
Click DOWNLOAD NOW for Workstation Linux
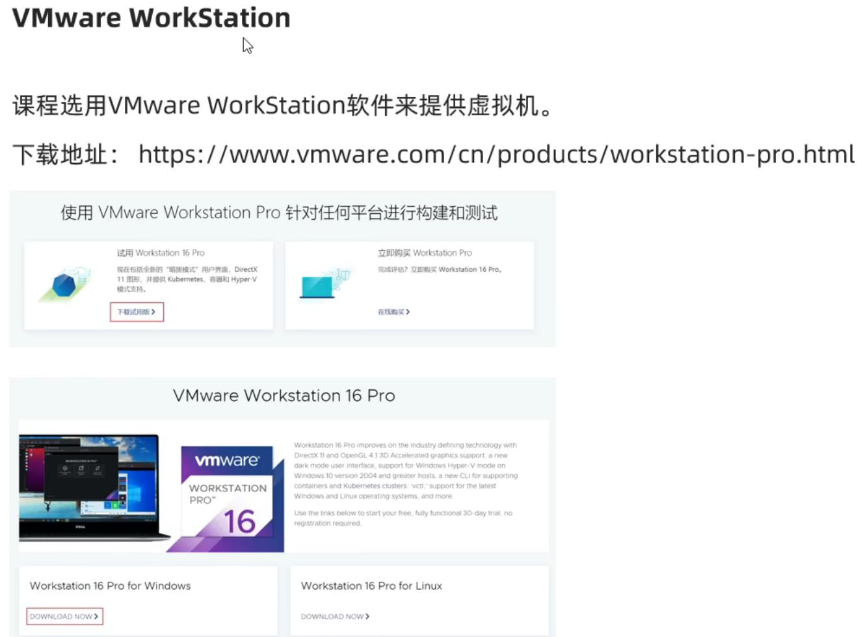click(335, 616)
